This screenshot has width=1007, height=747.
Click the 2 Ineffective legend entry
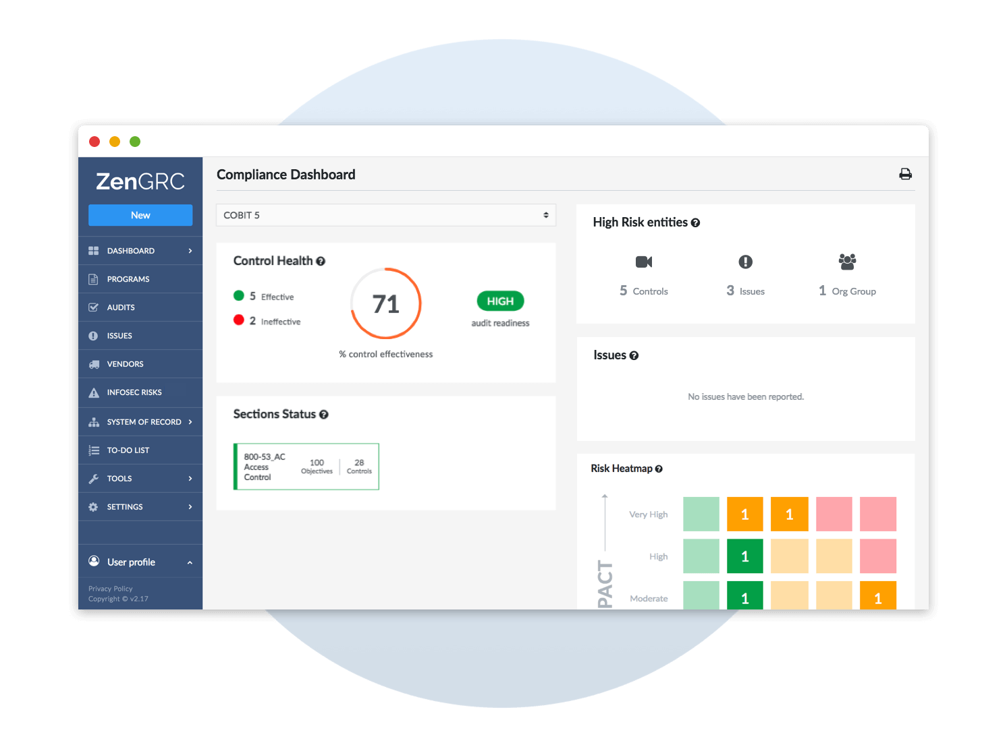pyautogui.click(x=267, y=321)
